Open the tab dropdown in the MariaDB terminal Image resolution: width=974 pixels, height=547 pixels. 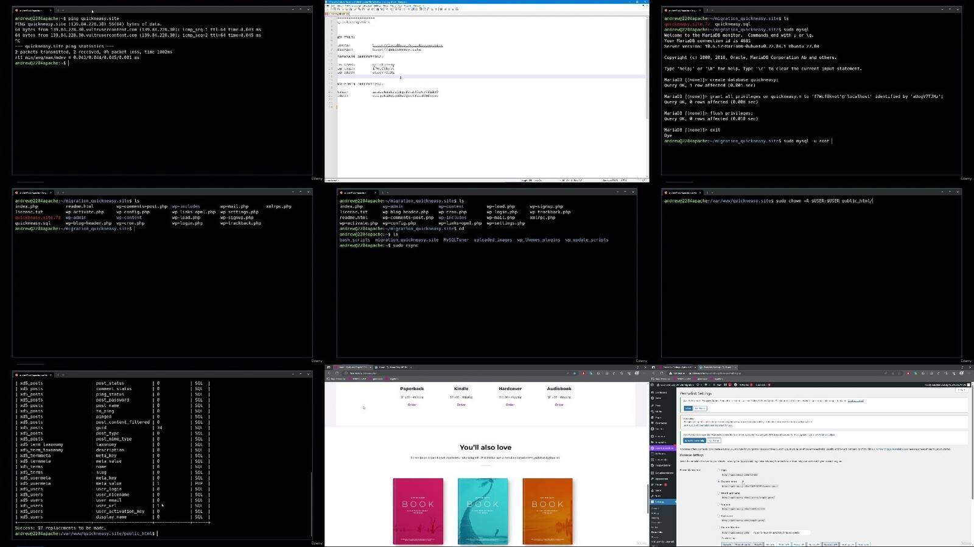[x=713, y=10]
